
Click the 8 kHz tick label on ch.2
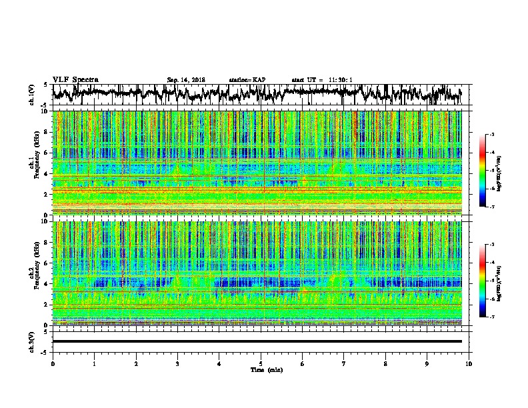click(47, 243)
